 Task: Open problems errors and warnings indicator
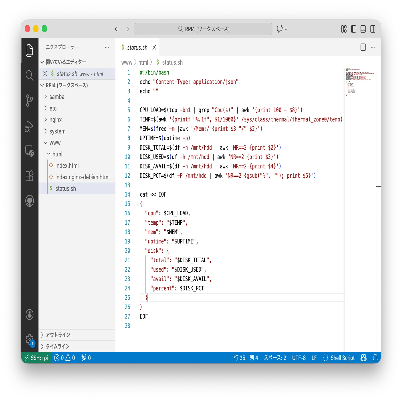[64, 358]
